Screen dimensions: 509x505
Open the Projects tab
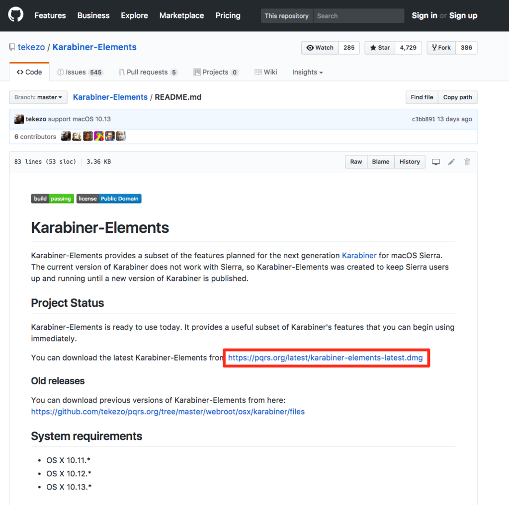point(216,72)
